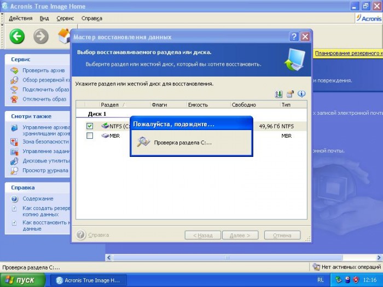Click the wizard title bar help question button
This screenshot has height=287, width=383.
pos(294,37)
